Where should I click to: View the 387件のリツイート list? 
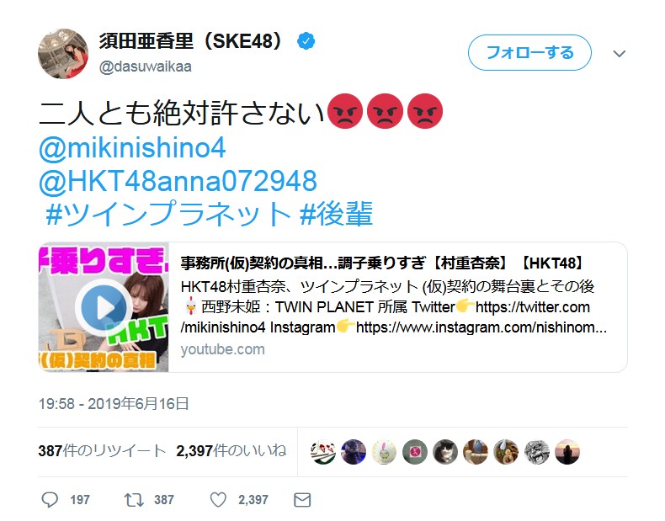102,451
